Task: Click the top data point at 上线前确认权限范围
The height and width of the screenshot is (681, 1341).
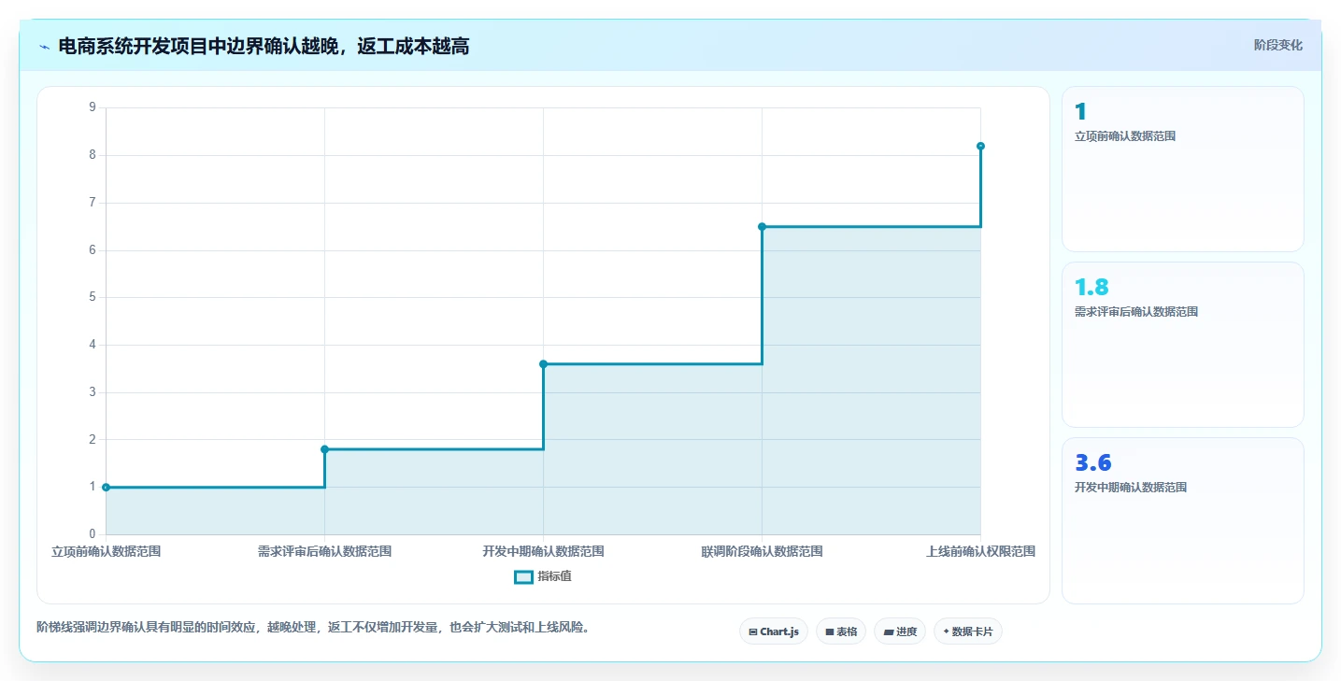Action: coord(980,146)
